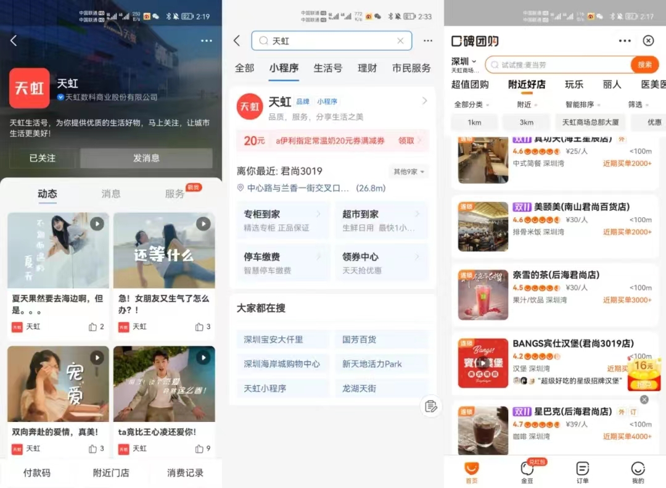Switch to 超值团购 tab
This screenshot has width=666, height=488.
point(470,85)
